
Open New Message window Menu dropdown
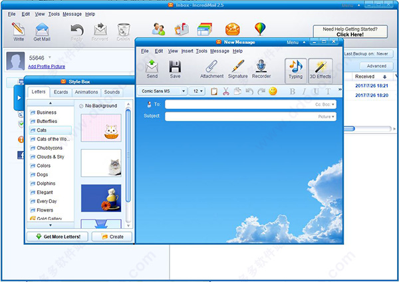pyautogui.click(x=296, y=43)
